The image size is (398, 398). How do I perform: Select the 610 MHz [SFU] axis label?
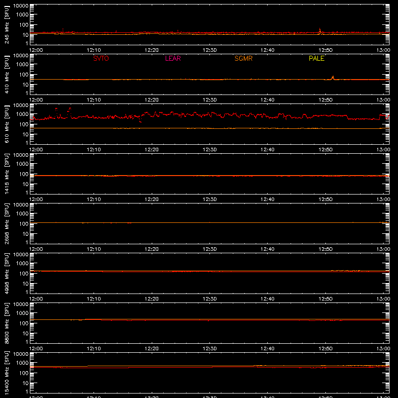[6, 124]
